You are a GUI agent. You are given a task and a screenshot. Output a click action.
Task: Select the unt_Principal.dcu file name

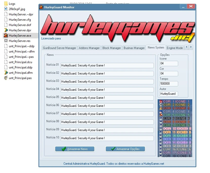coord(20,62)
